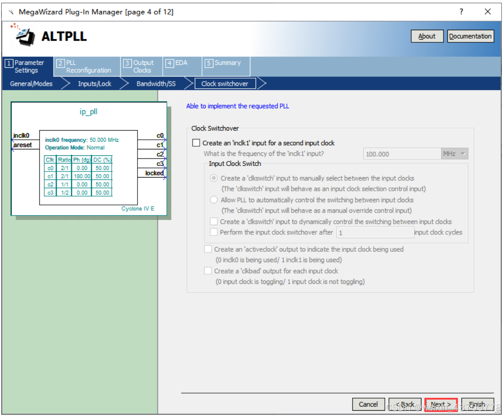
Task: Switch to PLL Reconfiguration tab
Action: [x=87, y=66]
